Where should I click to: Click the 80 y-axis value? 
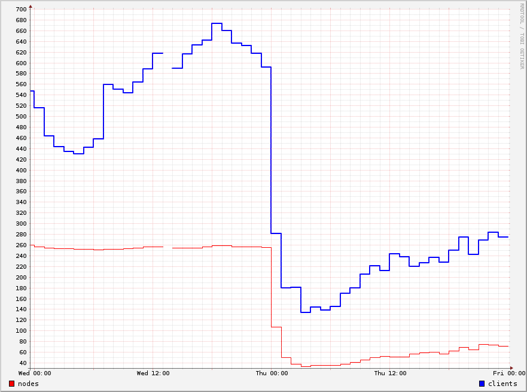[23, 342]
